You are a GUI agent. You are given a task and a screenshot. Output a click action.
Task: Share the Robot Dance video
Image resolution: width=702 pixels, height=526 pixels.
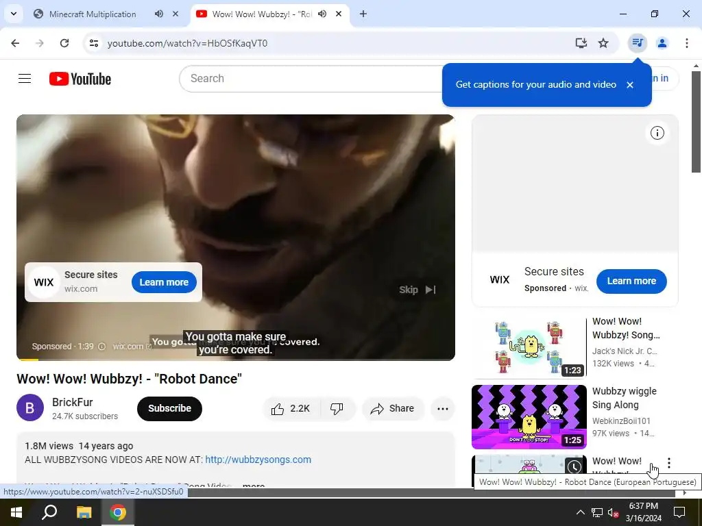pyautogui.click(x=393, y=408)
